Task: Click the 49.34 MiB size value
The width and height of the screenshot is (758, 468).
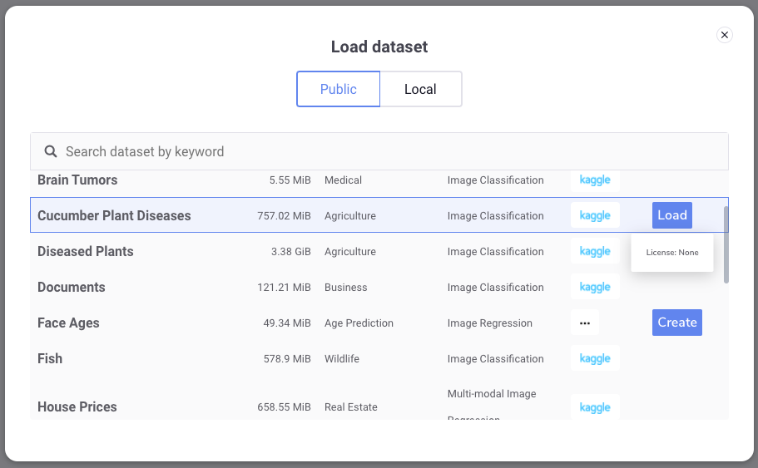Action: (x=287, y=323)
